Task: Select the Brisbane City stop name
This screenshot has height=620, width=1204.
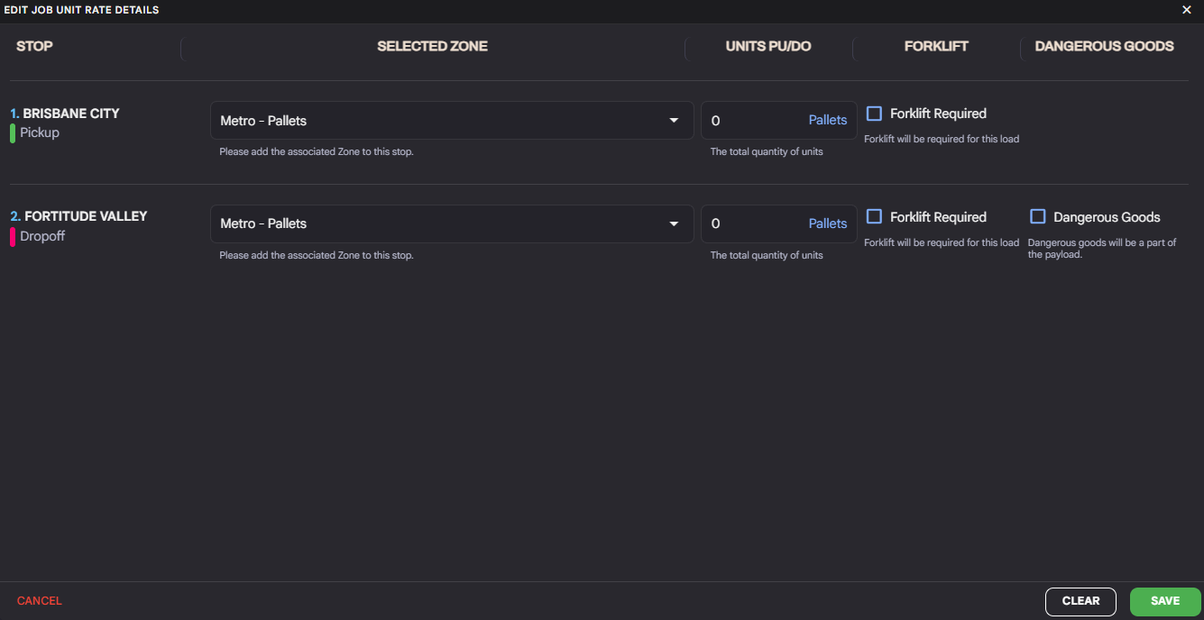Action: coord(71,114)
